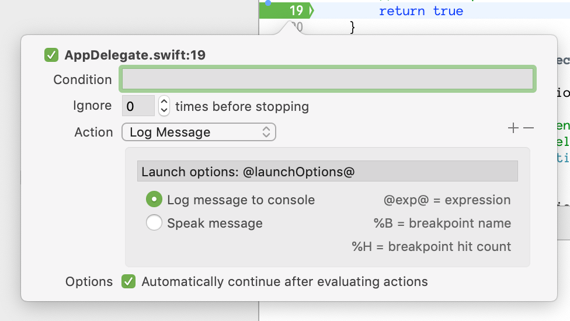Click the Launch options log message field
This screenshot has height=321, width=570.
pyautogui.click(x=327, y=172)
